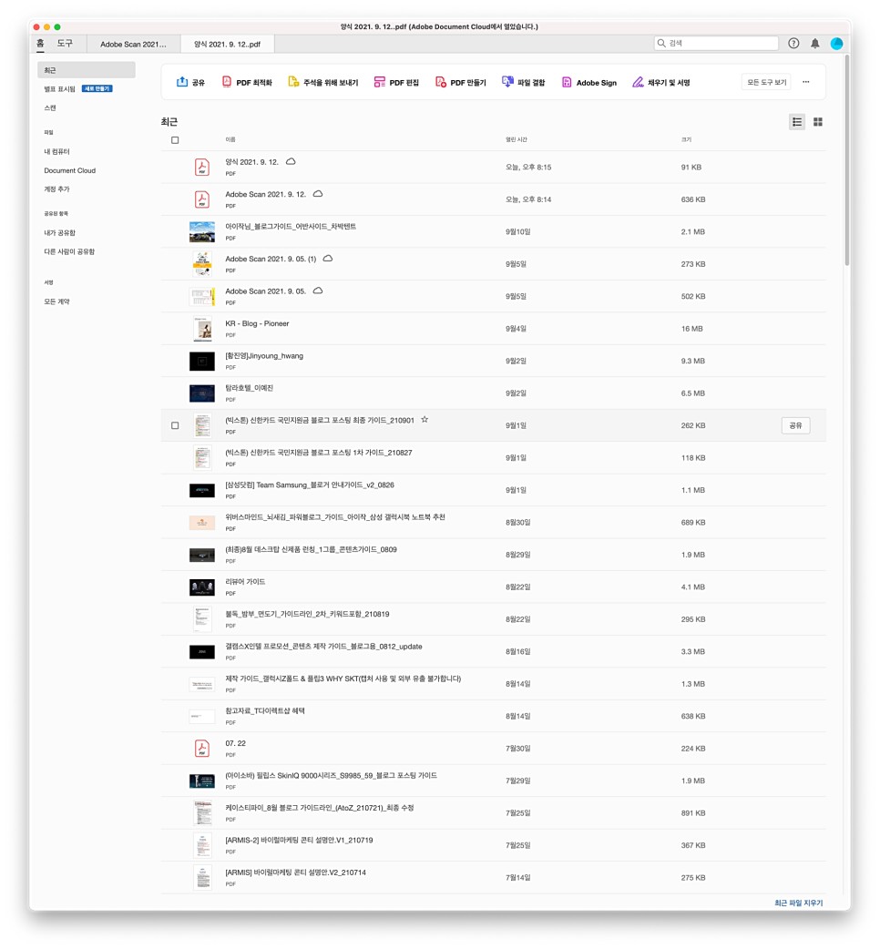Open the user profile avatar
The width and height of the screenshot is (880, 949).
coord(836,43)
